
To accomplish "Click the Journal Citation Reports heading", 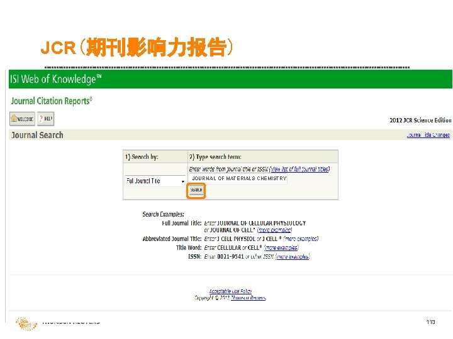I will click(x=52, y=101).
